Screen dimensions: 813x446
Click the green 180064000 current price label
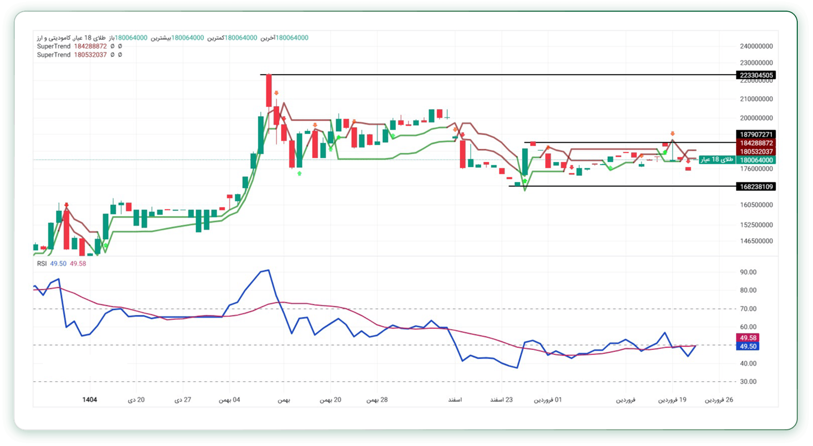coord(756,160)
